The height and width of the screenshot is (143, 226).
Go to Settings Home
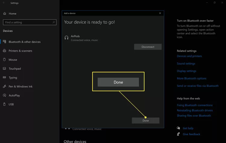pos(12,14)
